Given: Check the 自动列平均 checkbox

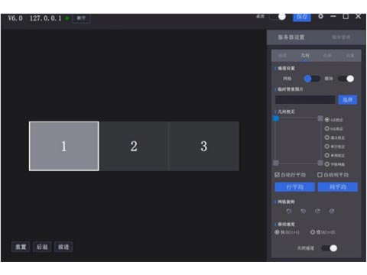Looking at the screenshot, I should point(320,175).
